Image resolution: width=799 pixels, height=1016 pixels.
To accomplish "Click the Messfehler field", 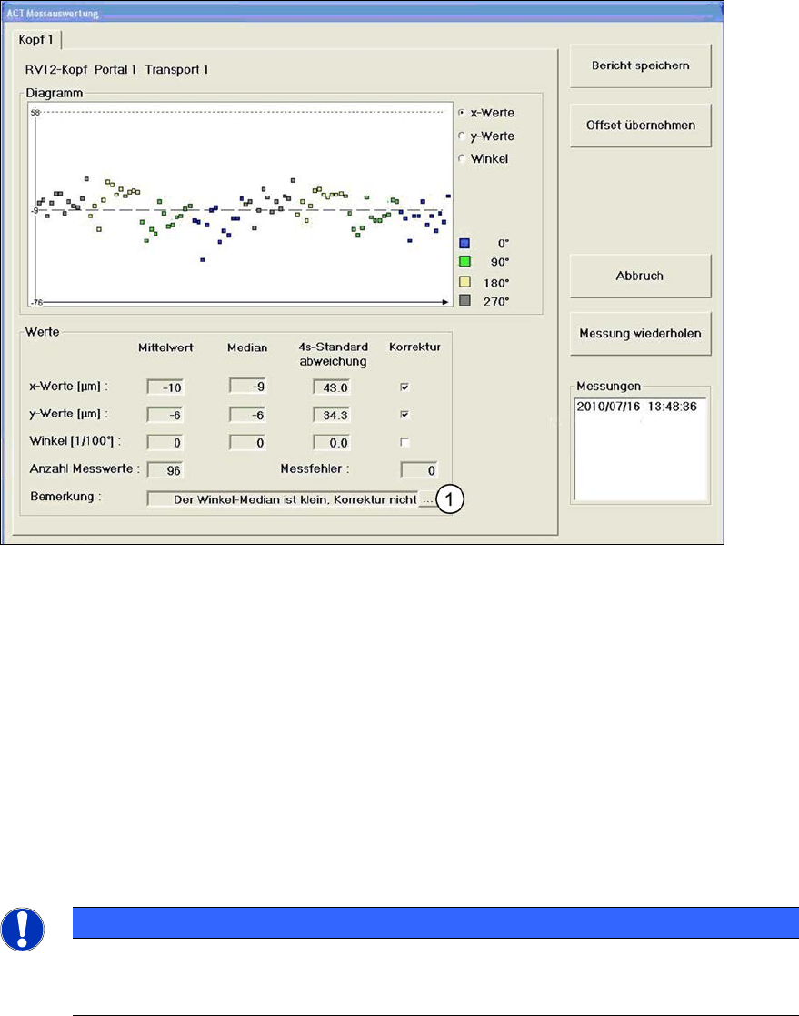I will click(419, 470).
